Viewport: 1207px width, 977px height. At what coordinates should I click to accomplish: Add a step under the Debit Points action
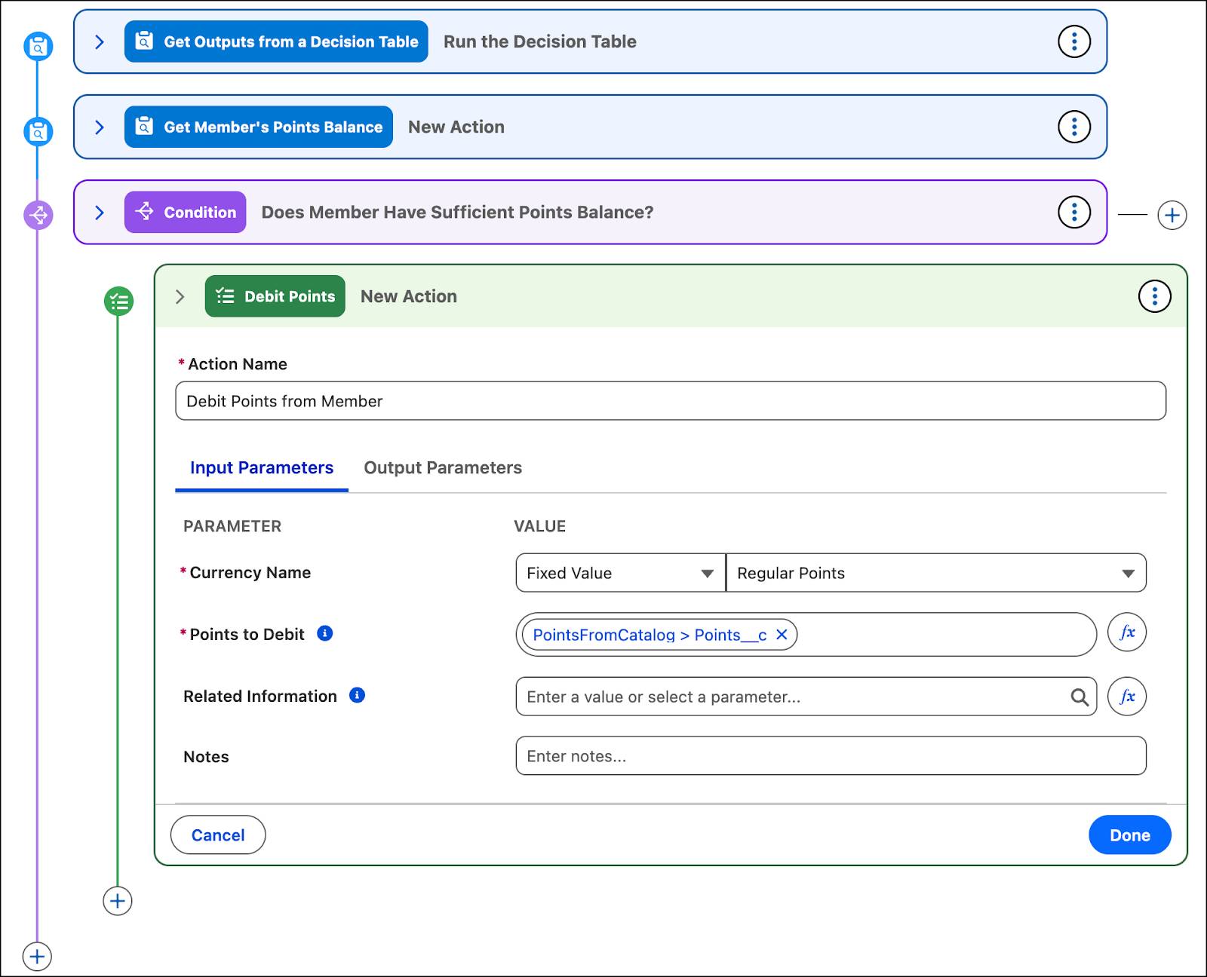pos(118,901)
